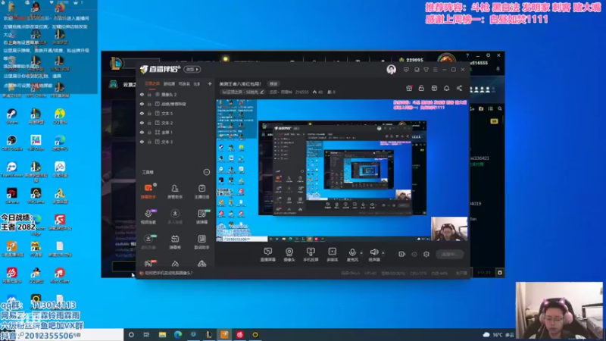Open the user avatar in the title bar
Image resolution: width=606 pixels, height=341 pixels.
coord(391,69)
